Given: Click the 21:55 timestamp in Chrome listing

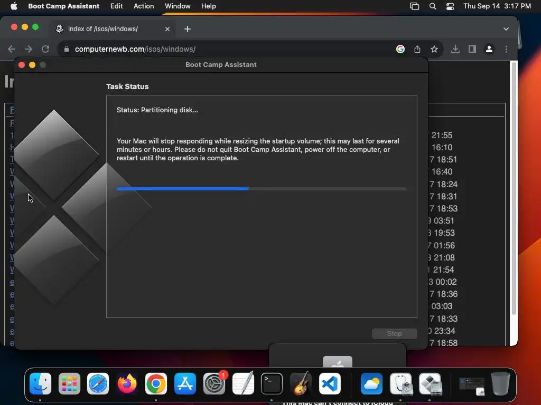Looking at the screenshot, I should click(x=442, y=136).
